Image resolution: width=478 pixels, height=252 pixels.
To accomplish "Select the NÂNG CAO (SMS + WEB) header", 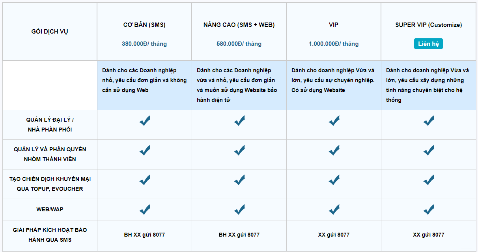I will click(x=239, y=25).
